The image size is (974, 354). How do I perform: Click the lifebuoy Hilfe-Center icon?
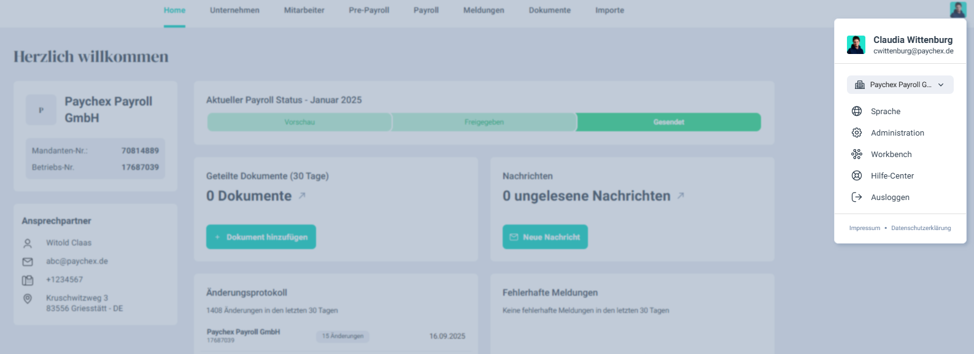[857, 175]
